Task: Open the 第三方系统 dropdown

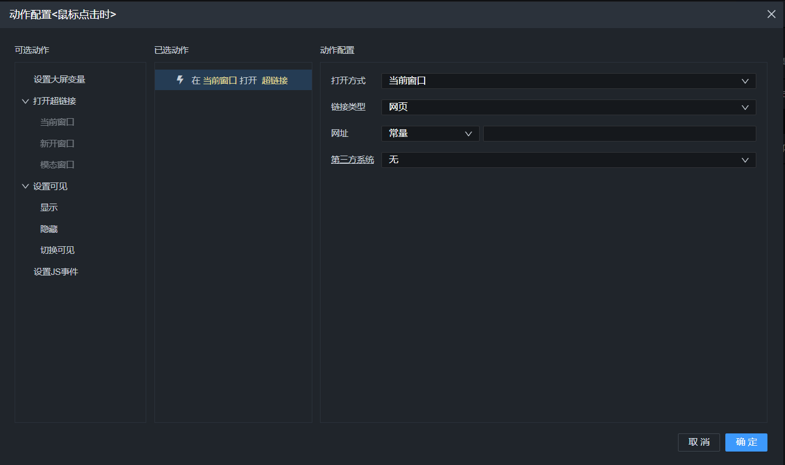Action: [568, 160]
